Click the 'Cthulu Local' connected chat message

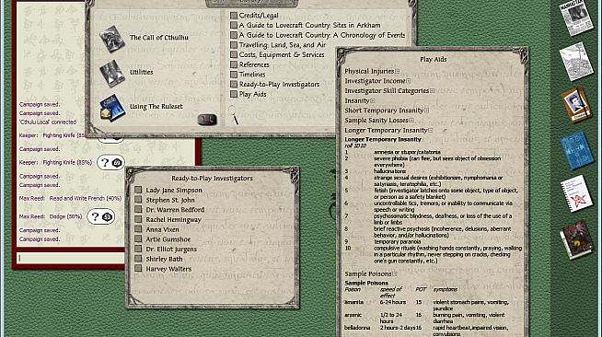pyautogui.click(x=48, y=122)
